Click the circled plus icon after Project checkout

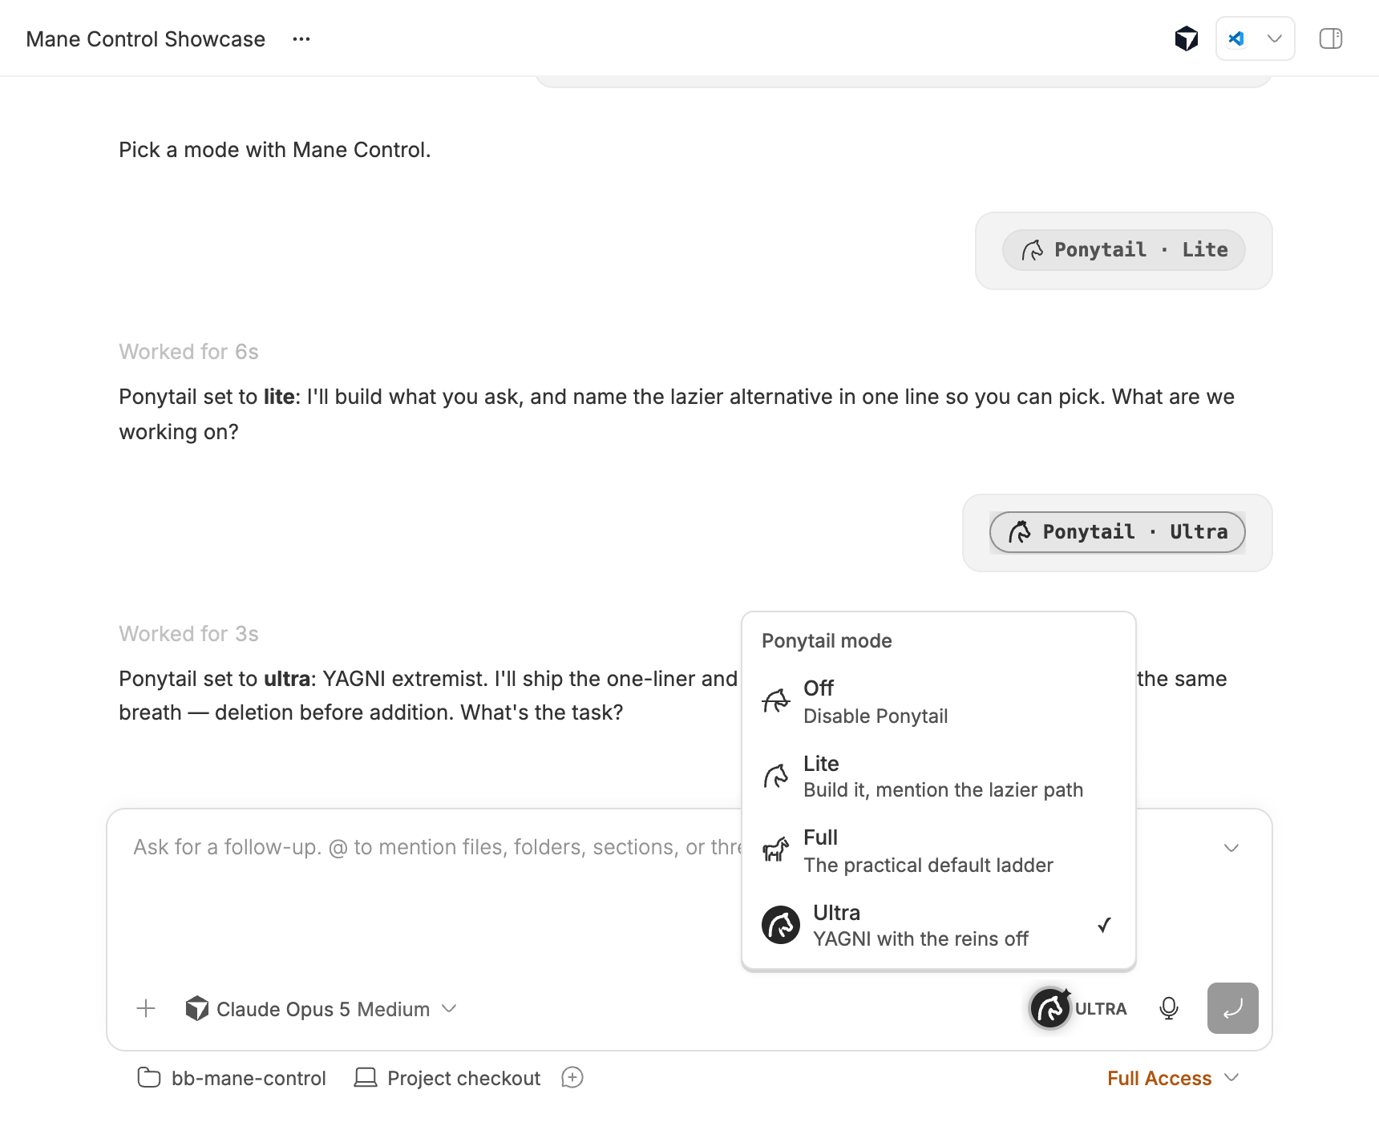pyautogui.click(x=572, y=1077)
